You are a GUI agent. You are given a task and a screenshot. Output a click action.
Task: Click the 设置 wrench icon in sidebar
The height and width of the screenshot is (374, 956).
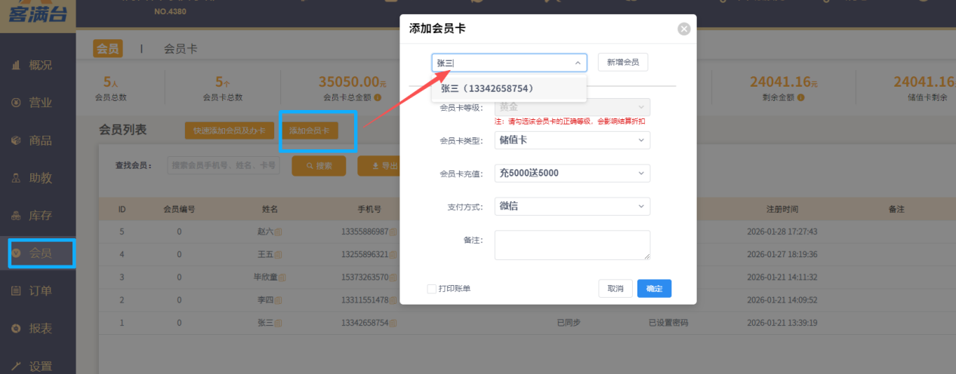16,366
